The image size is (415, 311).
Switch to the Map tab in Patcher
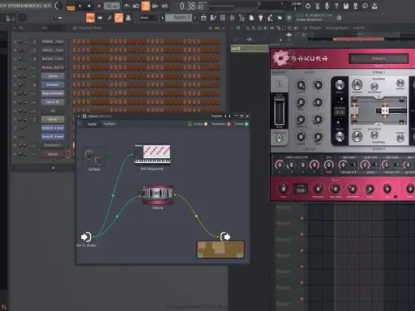(92, 124)
